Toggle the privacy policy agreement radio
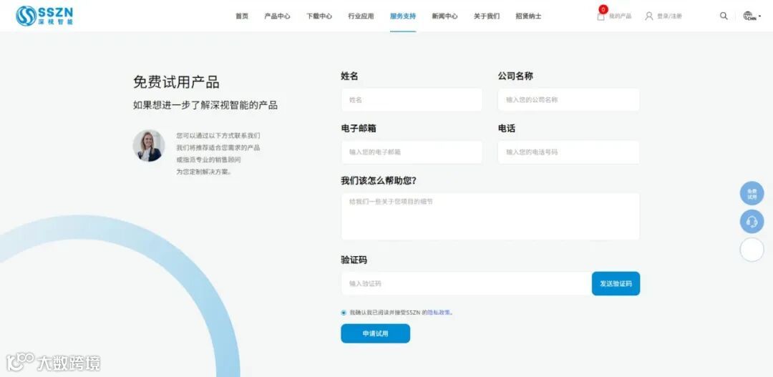The height and width of the screenshot is (377, 773). (x=344, y=313)
